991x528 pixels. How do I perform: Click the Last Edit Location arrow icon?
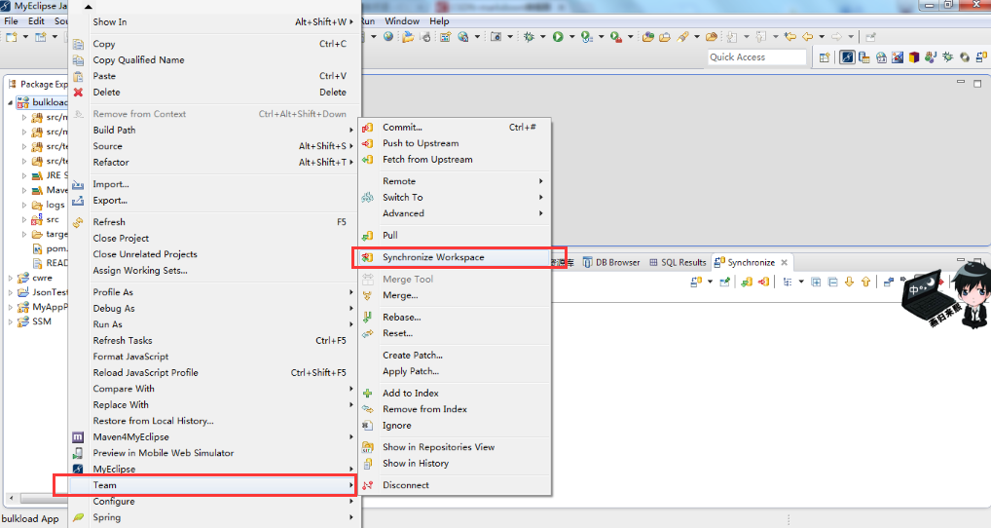(790, 37)
